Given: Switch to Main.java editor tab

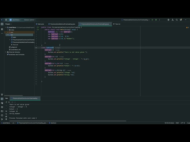Looking at the screenshot, I should point(40,24).
